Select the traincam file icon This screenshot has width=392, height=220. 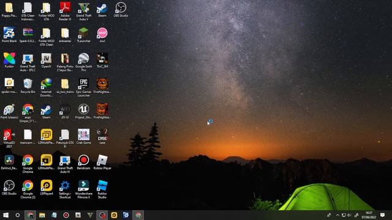[28, 137]
